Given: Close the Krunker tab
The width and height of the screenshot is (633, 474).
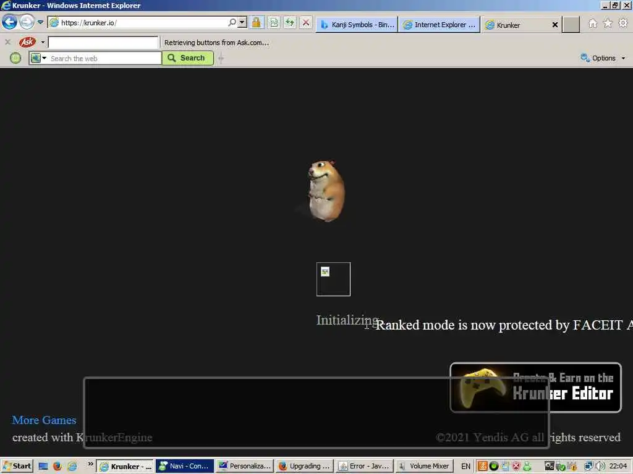Looking at the screenshot, I should 555,25.
